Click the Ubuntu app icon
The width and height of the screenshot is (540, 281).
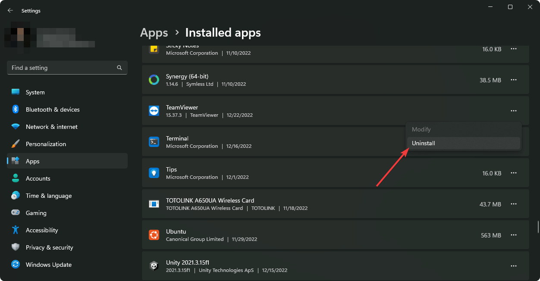(x=154, y=235)
